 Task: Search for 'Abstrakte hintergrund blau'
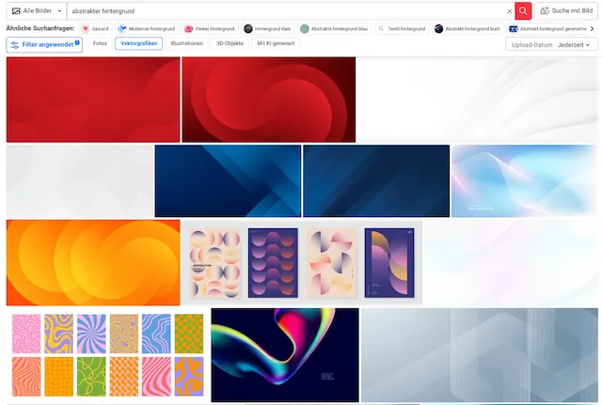pyautogui.click(x=334, y=29)
